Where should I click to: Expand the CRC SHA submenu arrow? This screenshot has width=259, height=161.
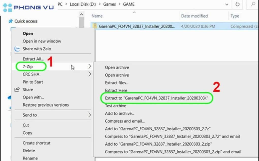click(90, 74)
